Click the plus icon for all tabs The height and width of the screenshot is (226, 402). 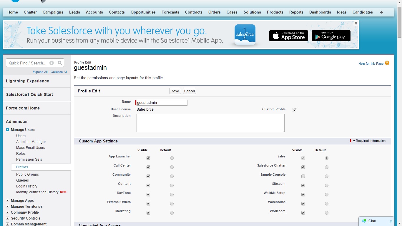click(381, 12)
